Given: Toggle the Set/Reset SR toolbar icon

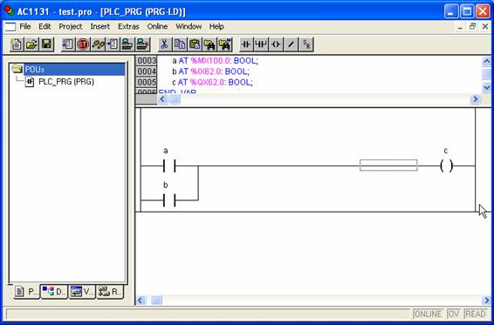Looking at the screenshot, I should [x=306, y=44].
